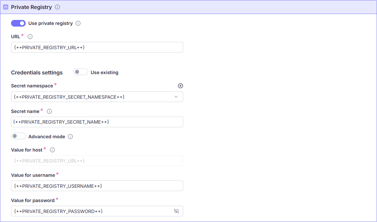
Task: Click the plus icon to add Secret namespace
Action: click(180, 86)
